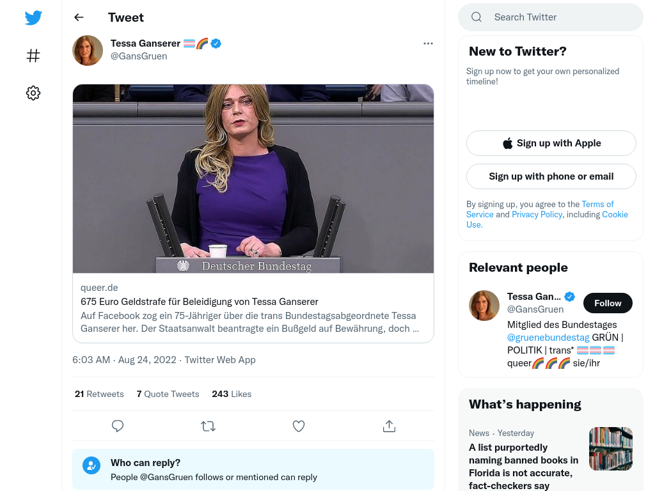This screenshot has height=491, width=655.
Task: Click the retweet arrows icon
Action: 208,426
